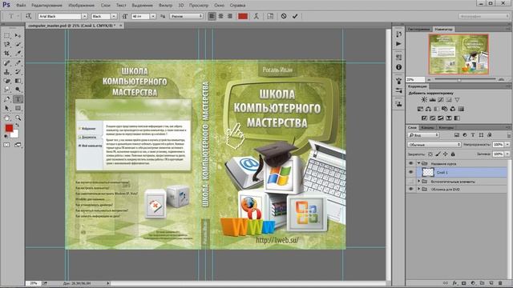Screen dimensions: 513x288
Task: Select the Spot Healing Brush tool
Action: [7, 63]
